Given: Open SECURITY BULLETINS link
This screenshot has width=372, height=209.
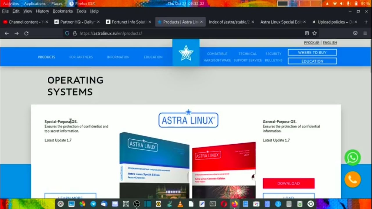Looking at the screenshot, I should coord(273,57).
